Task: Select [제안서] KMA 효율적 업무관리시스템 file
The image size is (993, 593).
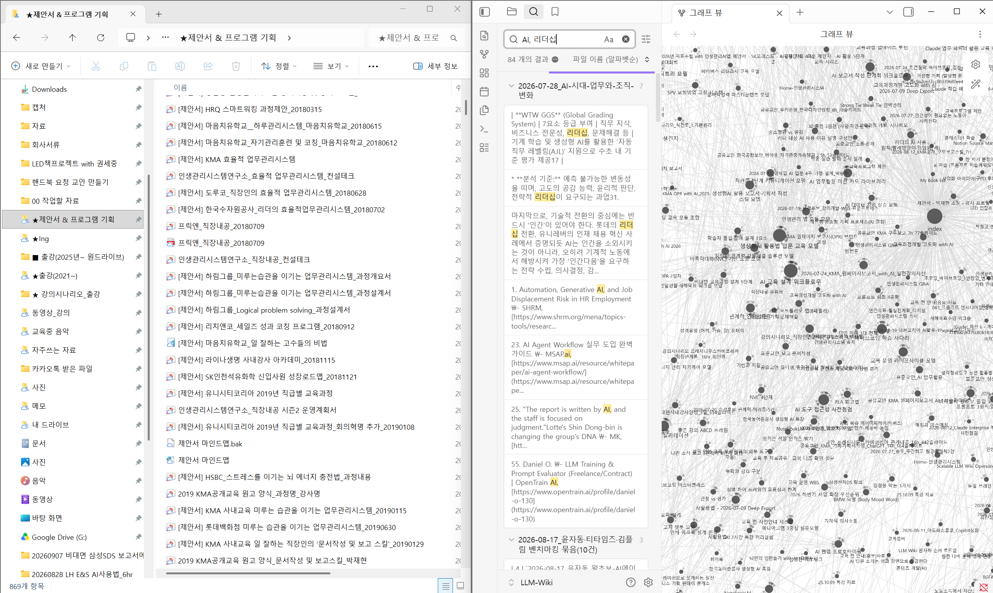Action: tap(236, 159)
